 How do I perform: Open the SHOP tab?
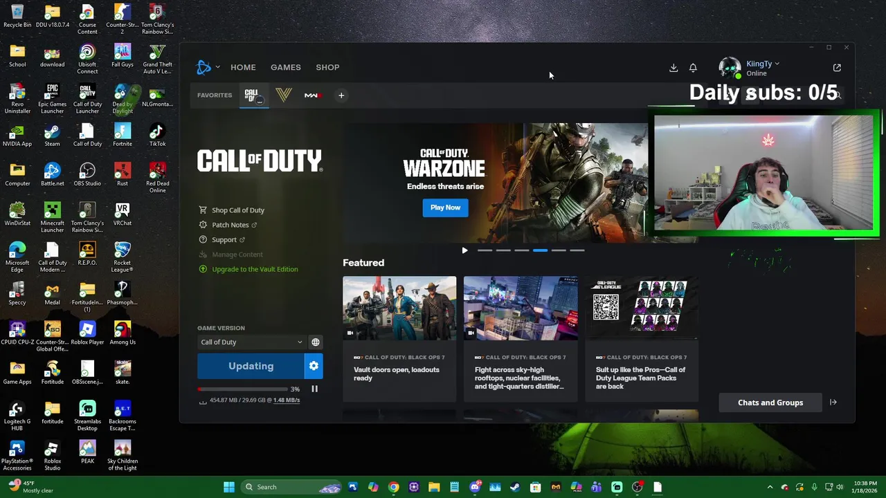point(327,67)
